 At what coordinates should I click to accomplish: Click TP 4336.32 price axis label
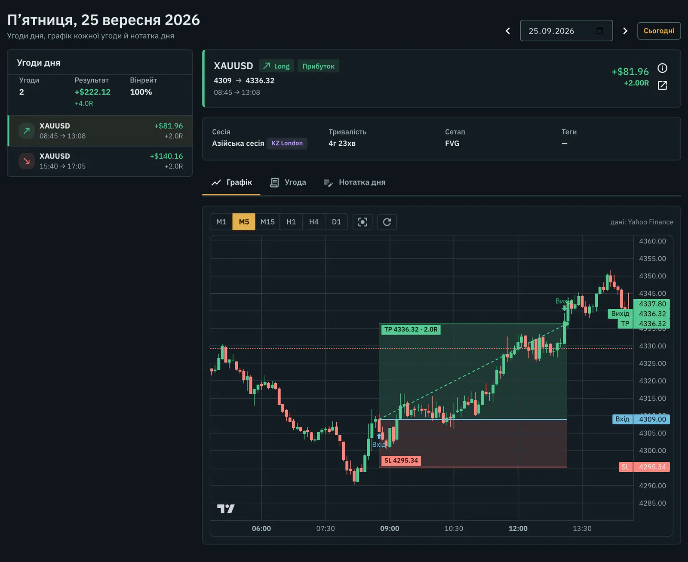tap(644, 324)
